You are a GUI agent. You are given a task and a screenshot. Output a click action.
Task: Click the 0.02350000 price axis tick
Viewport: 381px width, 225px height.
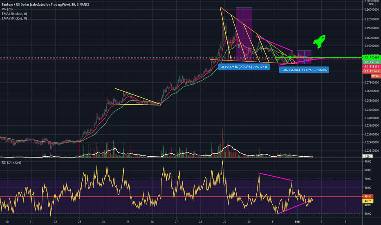(372, 150)
